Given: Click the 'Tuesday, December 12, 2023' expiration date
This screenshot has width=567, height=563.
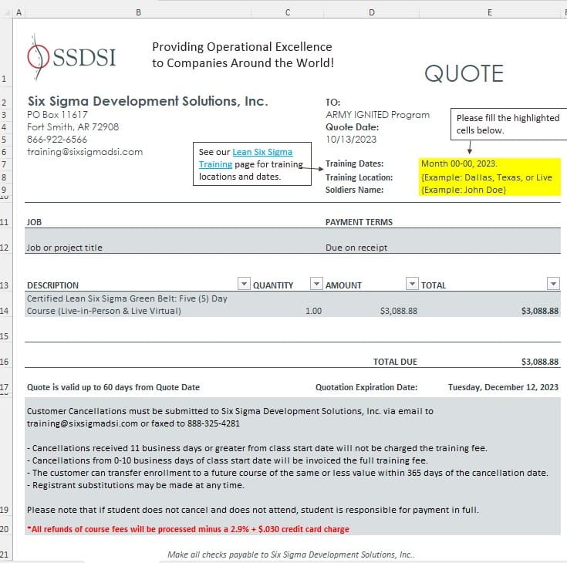Looking at the screenshot, I should [x=503, y=387].
